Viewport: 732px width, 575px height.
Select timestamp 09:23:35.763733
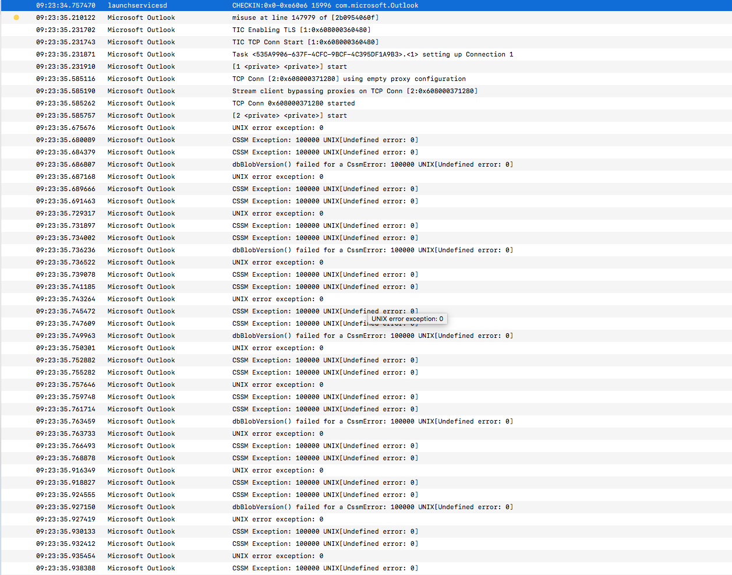pos(66,433)
